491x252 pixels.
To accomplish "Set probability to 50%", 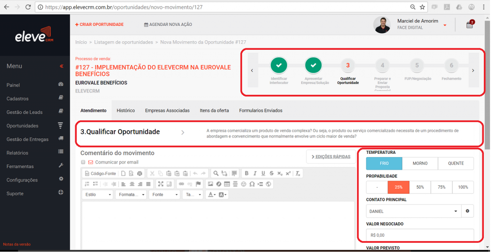I will click(420, 187).
